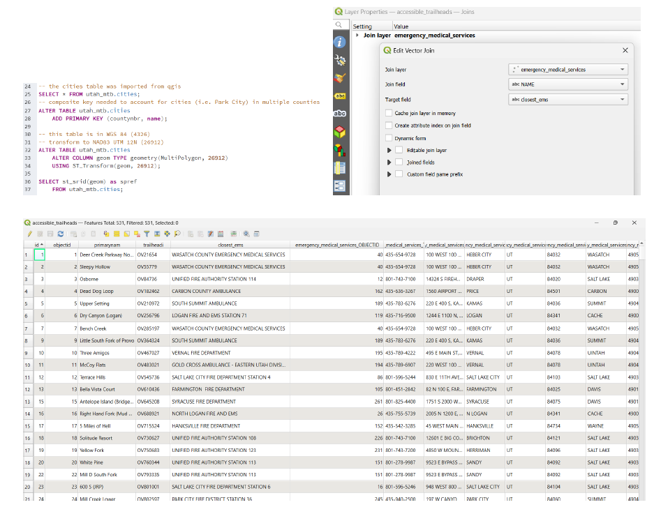This screenshot has height=514, width=654.
Task: Click the magnifier-with-gear icon in table toolbar
Action: 246,234
